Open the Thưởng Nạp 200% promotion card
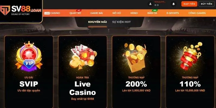The height and width of the screenshot is (108, 216). tap(136, 72)
